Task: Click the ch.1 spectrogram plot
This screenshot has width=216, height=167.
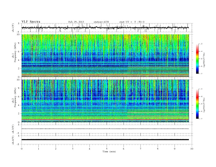Action: 105,56
